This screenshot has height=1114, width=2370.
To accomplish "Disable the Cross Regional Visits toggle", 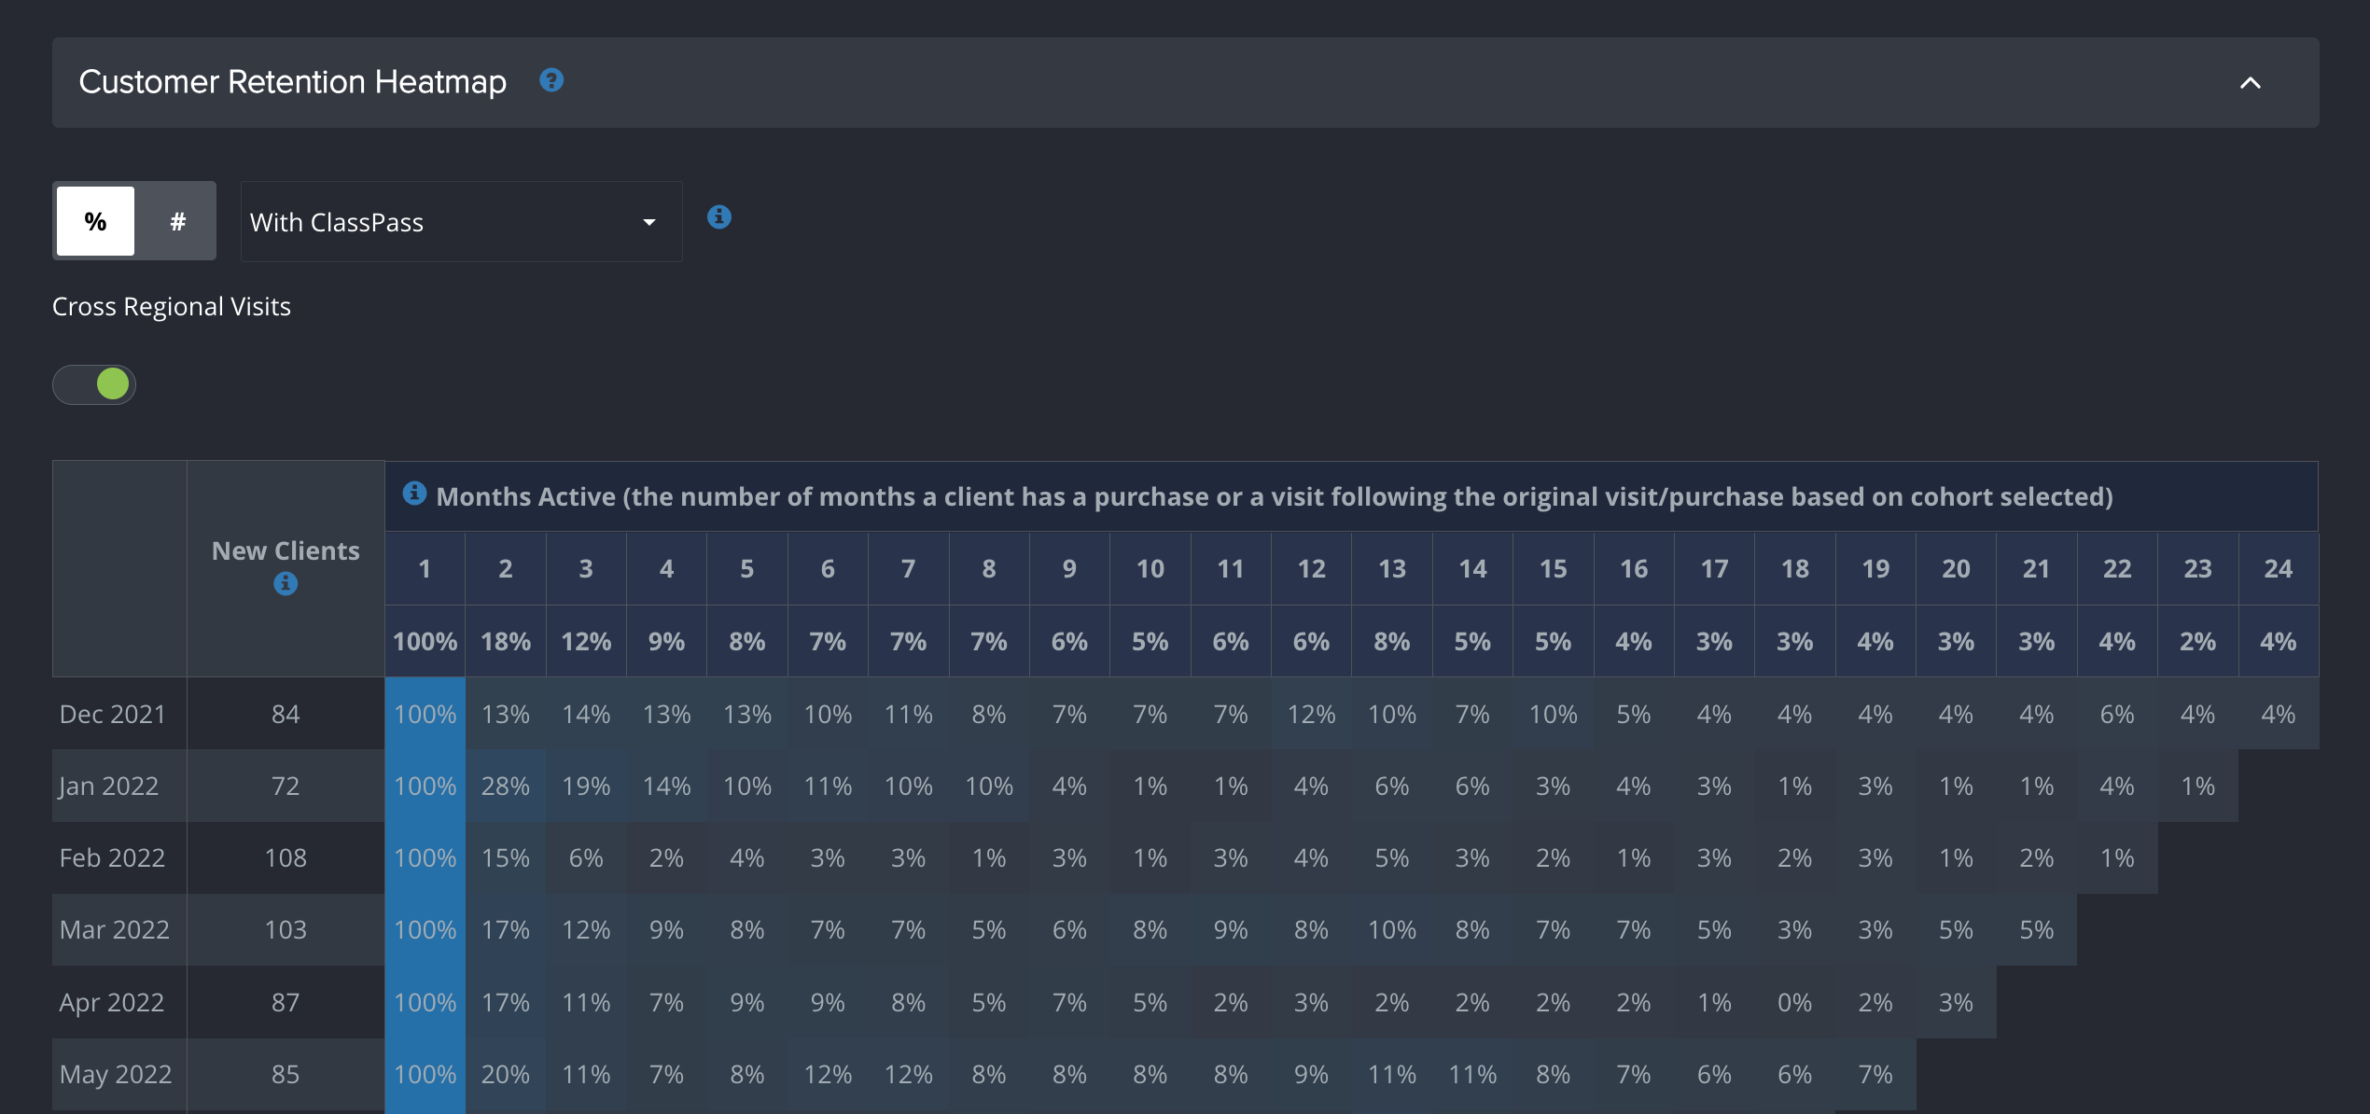I will point(93,383).
